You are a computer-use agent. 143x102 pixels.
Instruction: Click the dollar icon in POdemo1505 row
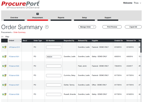pos(3,66)
